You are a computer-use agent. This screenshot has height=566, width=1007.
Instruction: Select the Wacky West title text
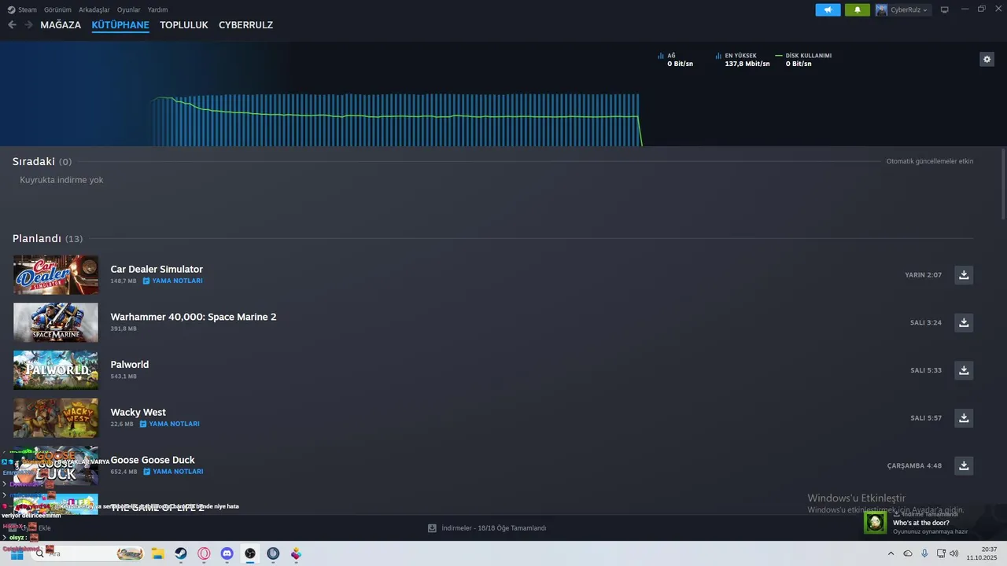point(138,412)
